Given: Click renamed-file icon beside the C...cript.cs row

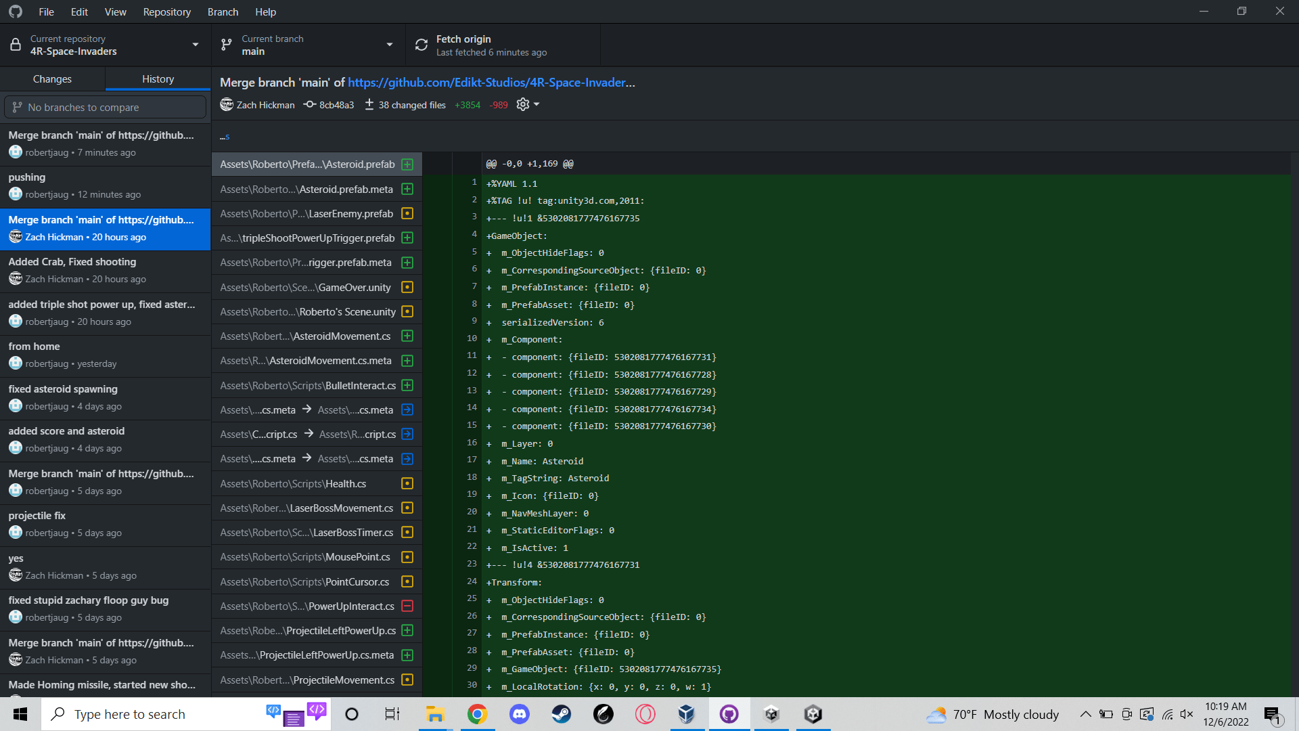Looking at the screenshot, I should pos(407,434).
